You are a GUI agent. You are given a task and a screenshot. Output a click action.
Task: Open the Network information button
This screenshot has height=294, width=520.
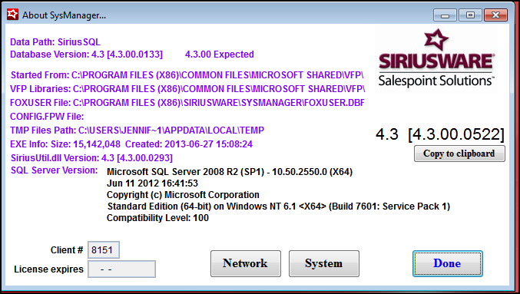pos(246,263)
